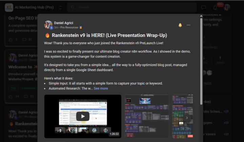Like the Welcome post with 14 likes
The height and width of the screenshot is (142, 244).
point(11,96)
